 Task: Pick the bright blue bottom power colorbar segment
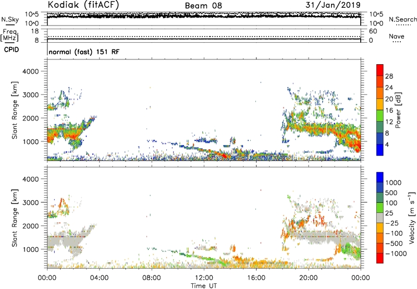pyautogui.click(x=380, y=150)
